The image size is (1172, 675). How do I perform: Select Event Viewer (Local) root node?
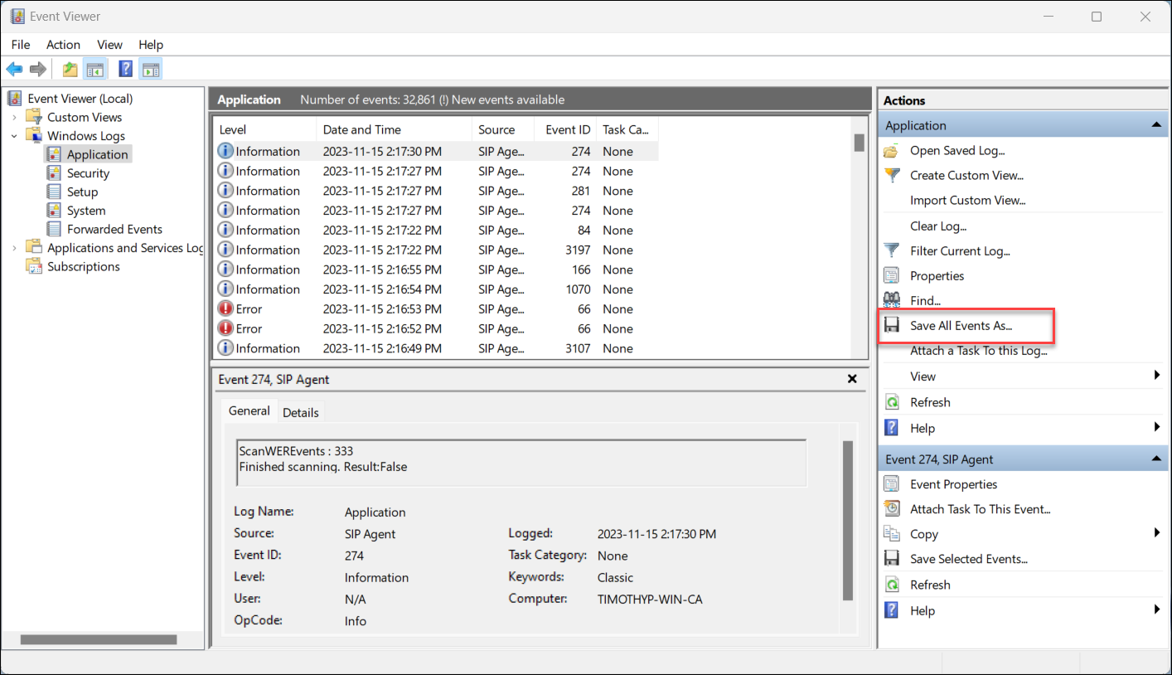[80, 98]
